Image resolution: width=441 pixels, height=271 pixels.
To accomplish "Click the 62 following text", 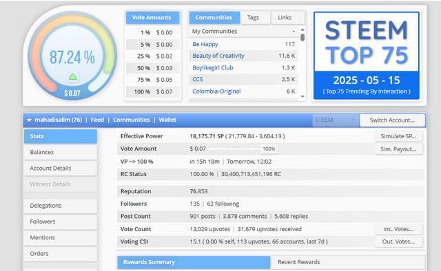I will pos(223,204).
